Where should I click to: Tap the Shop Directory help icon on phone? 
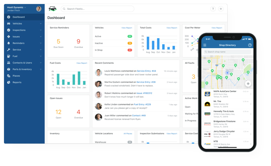(250, 45)
